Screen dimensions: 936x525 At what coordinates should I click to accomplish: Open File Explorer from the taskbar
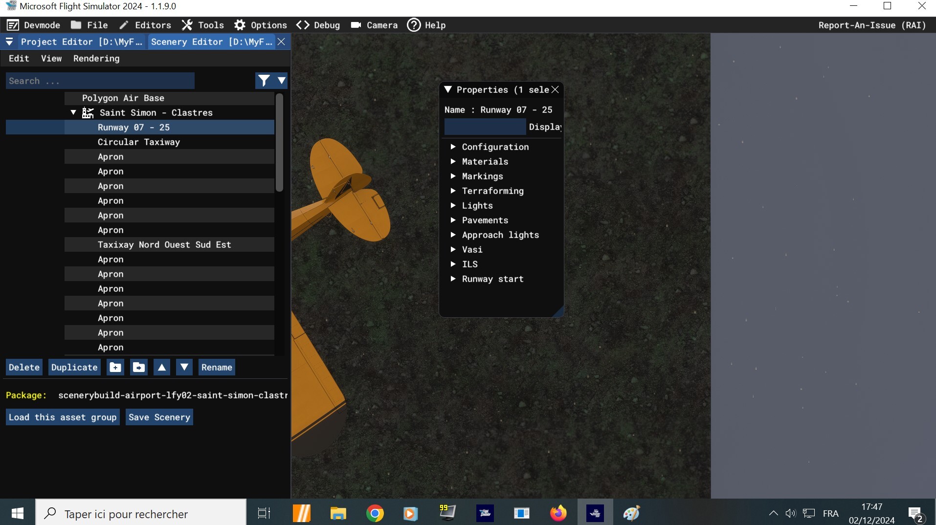pos(338,513)
